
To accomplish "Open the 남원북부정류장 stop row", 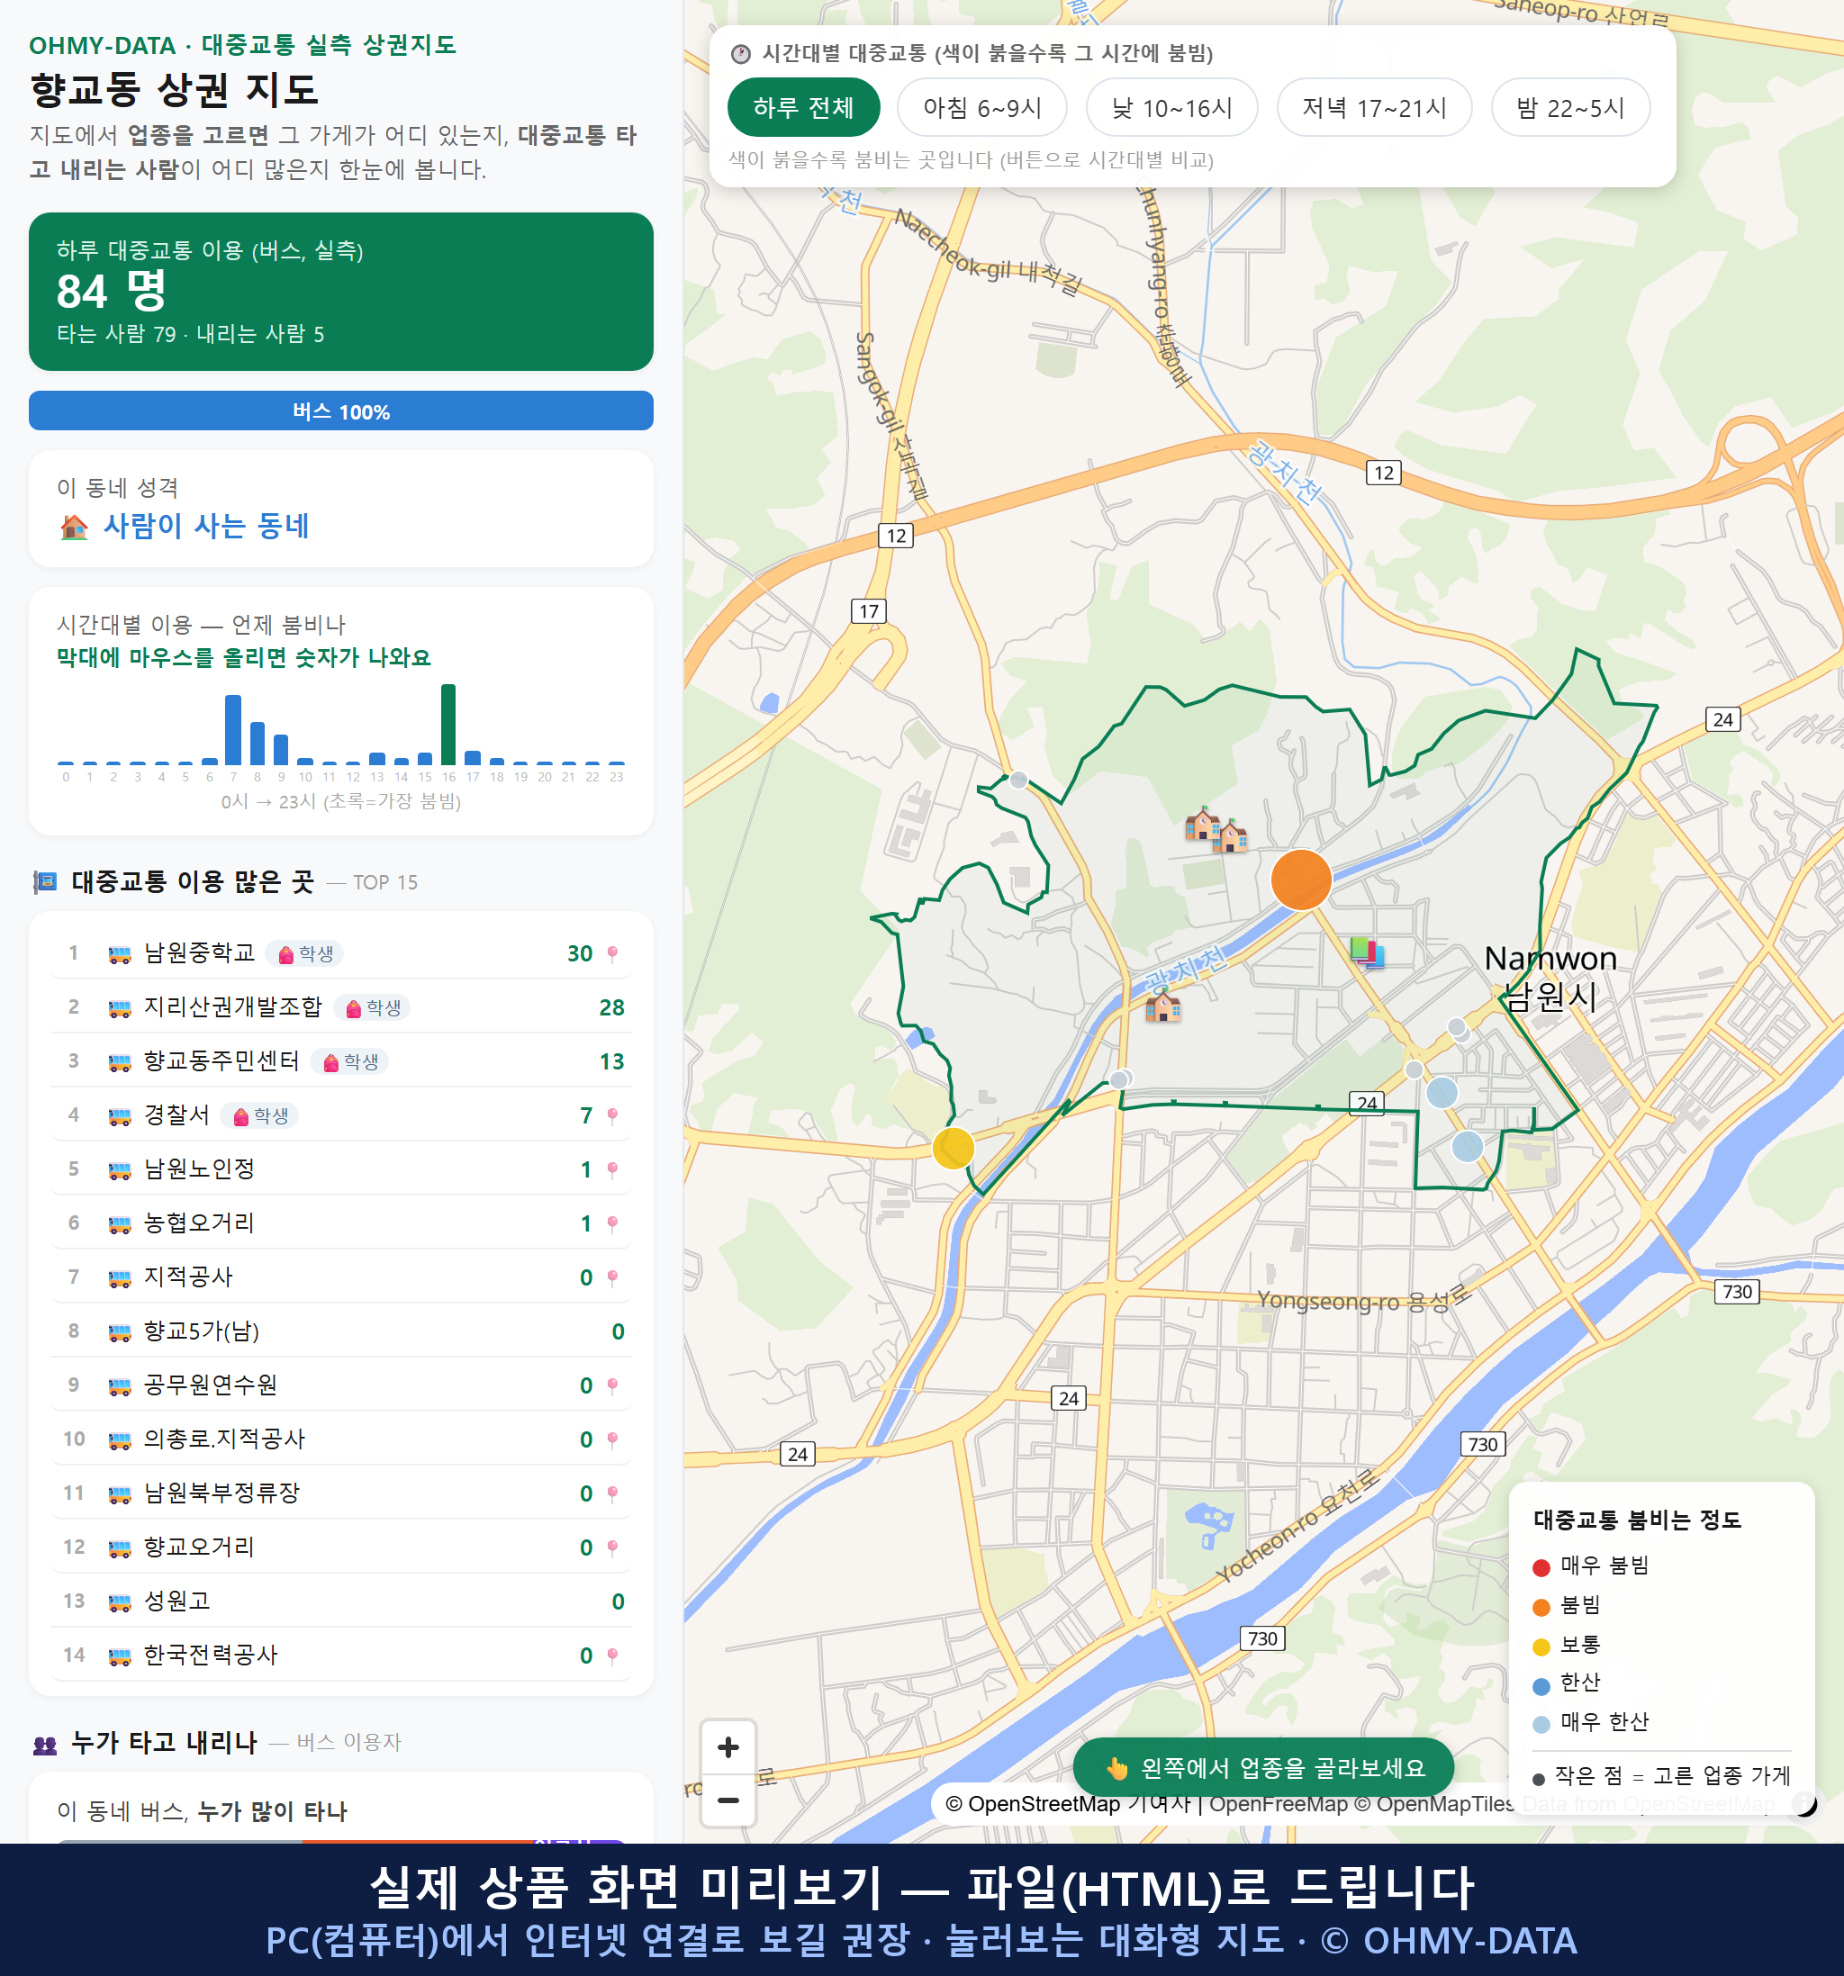I will [x=341, y=1493].
